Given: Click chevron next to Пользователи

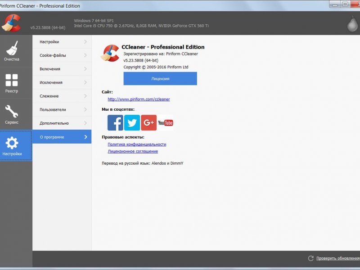Looking at the screenshot, I should pyautogui.click(x=85, y=109).
